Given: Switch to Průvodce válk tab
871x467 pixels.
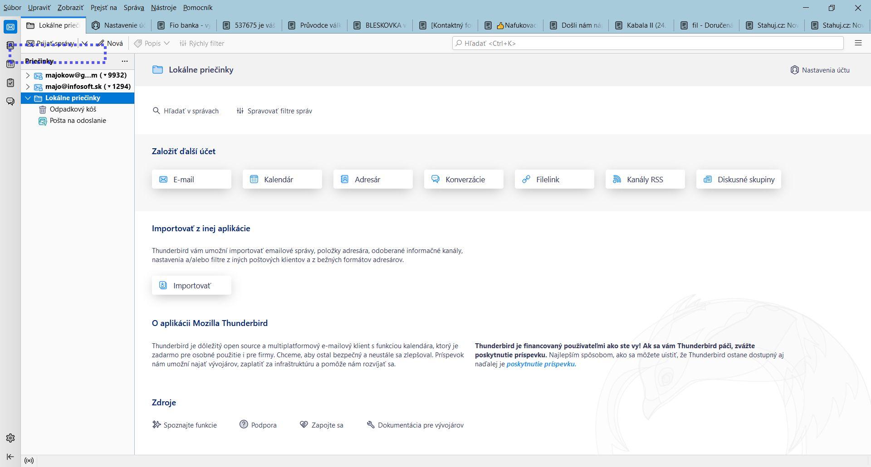Looking at the screenshot, I should (x=315, y=25).
